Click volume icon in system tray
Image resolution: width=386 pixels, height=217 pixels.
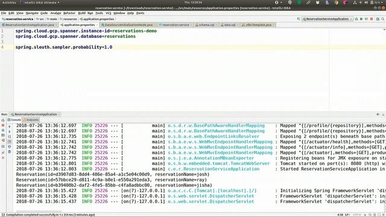click(366, 2)
